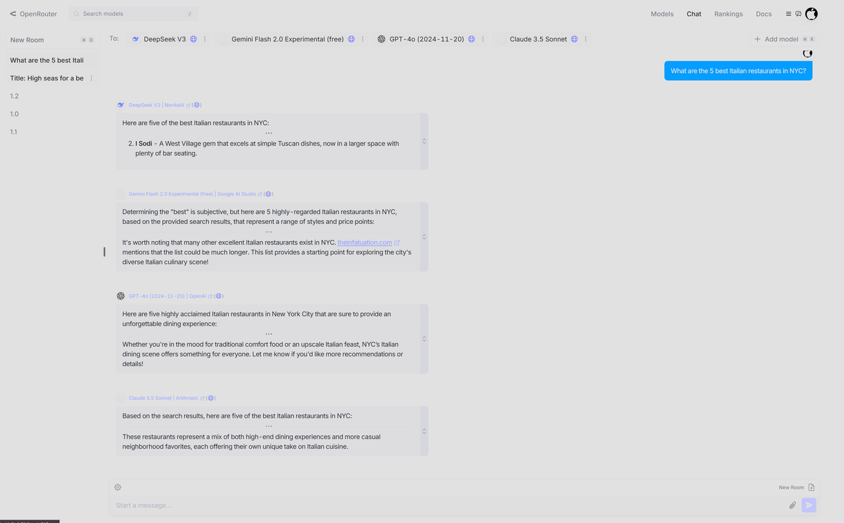The width and height of the screenshot is (844, 523).
Task: Switch to the Chat tab
Action: coord(694,14)
